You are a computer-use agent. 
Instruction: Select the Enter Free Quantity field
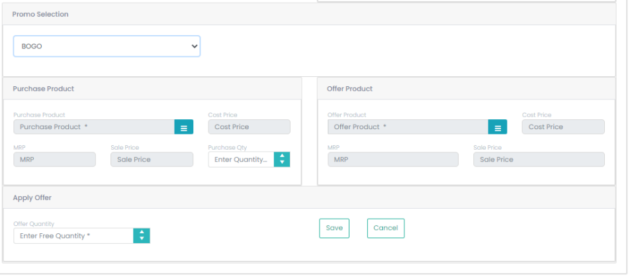(73, 236)
